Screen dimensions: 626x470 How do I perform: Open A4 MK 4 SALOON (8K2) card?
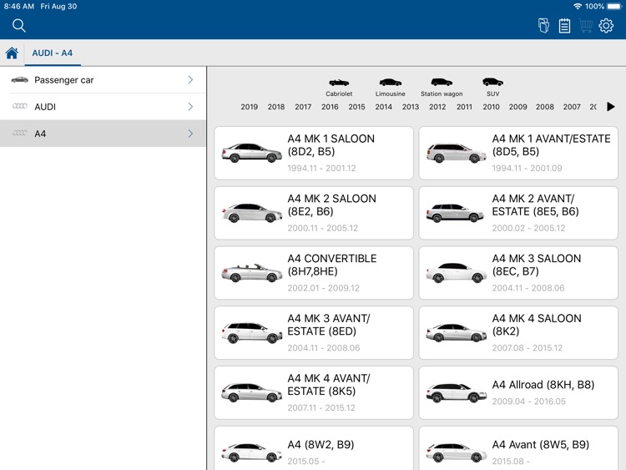click(518, 332)
